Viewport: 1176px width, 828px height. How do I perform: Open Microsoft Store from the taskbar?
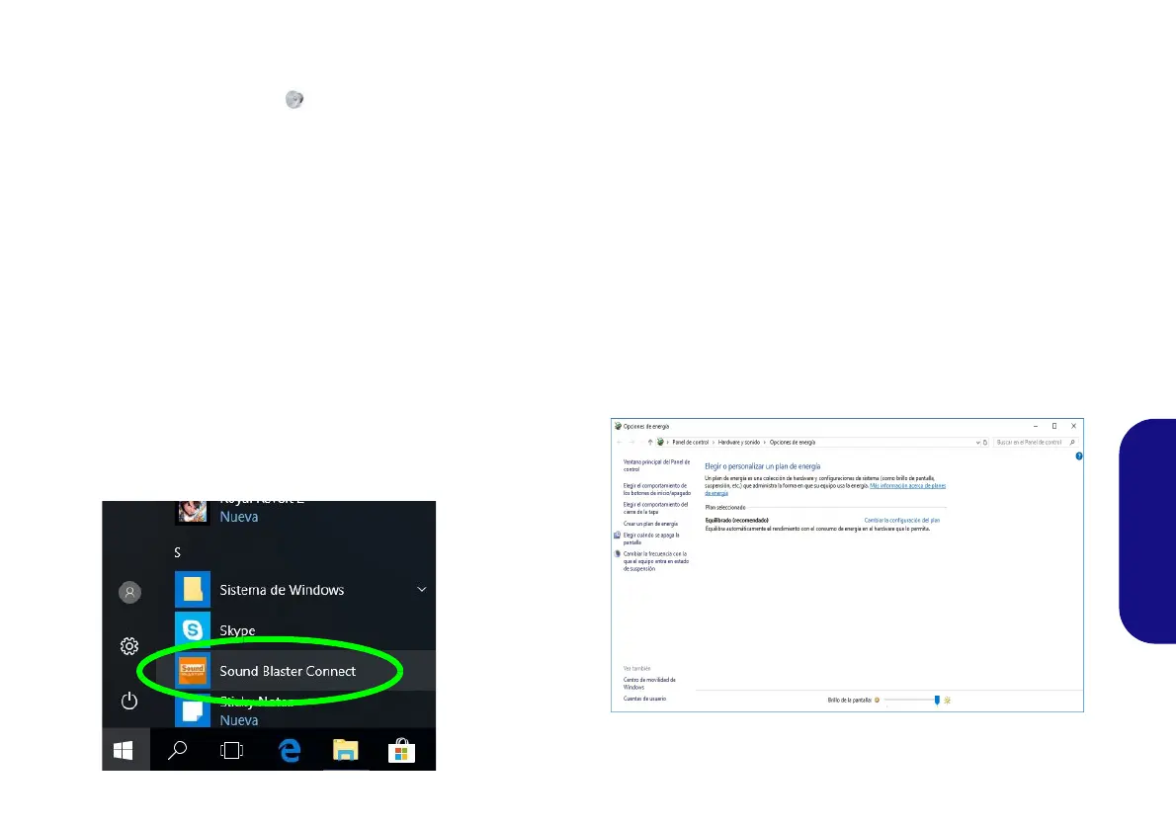(x=401, y=750)
